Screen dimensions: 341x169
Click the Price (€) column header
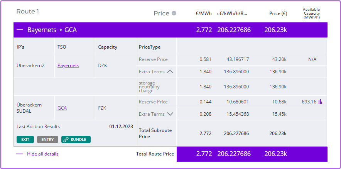point(278,14)
